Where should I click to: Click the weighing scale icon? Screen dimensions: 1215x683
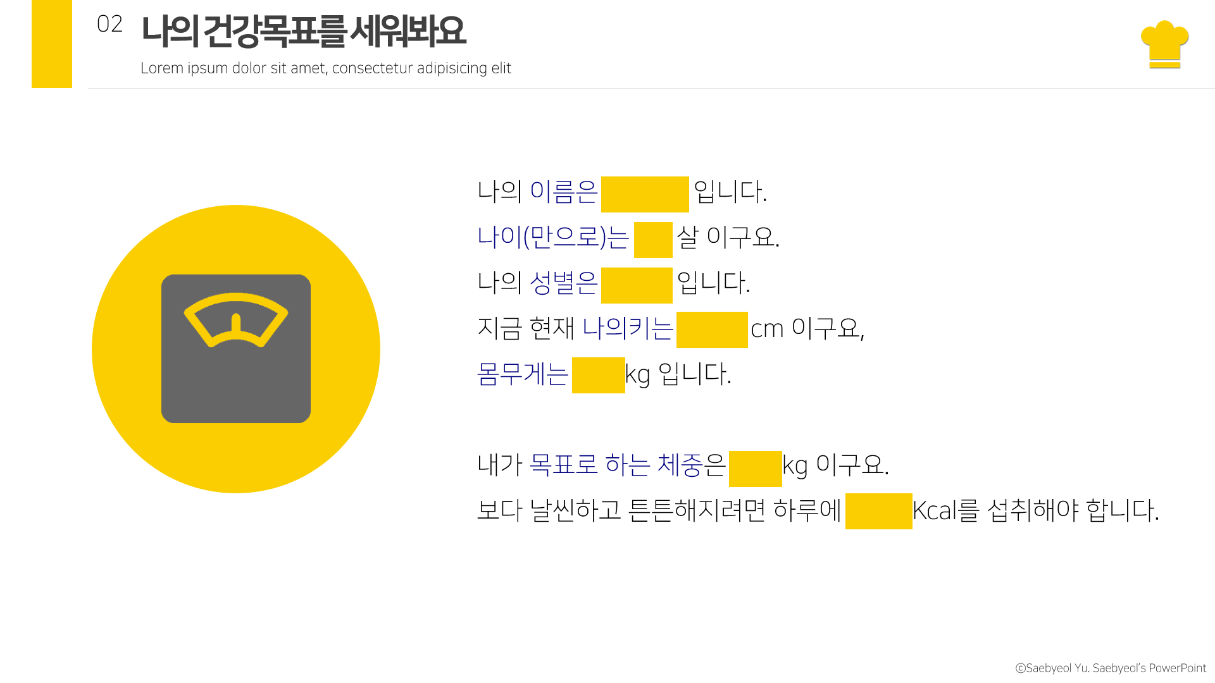235,348
